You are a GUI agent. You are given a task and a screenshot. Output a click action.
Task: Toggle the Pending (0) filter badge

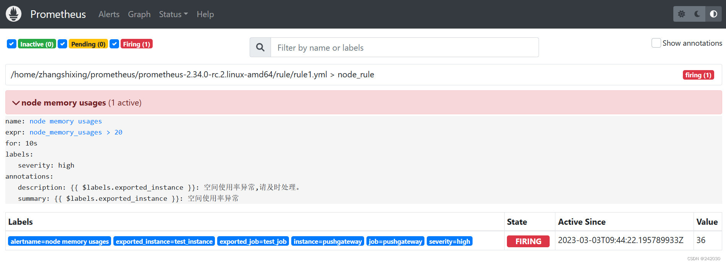[x=88, y=44]
